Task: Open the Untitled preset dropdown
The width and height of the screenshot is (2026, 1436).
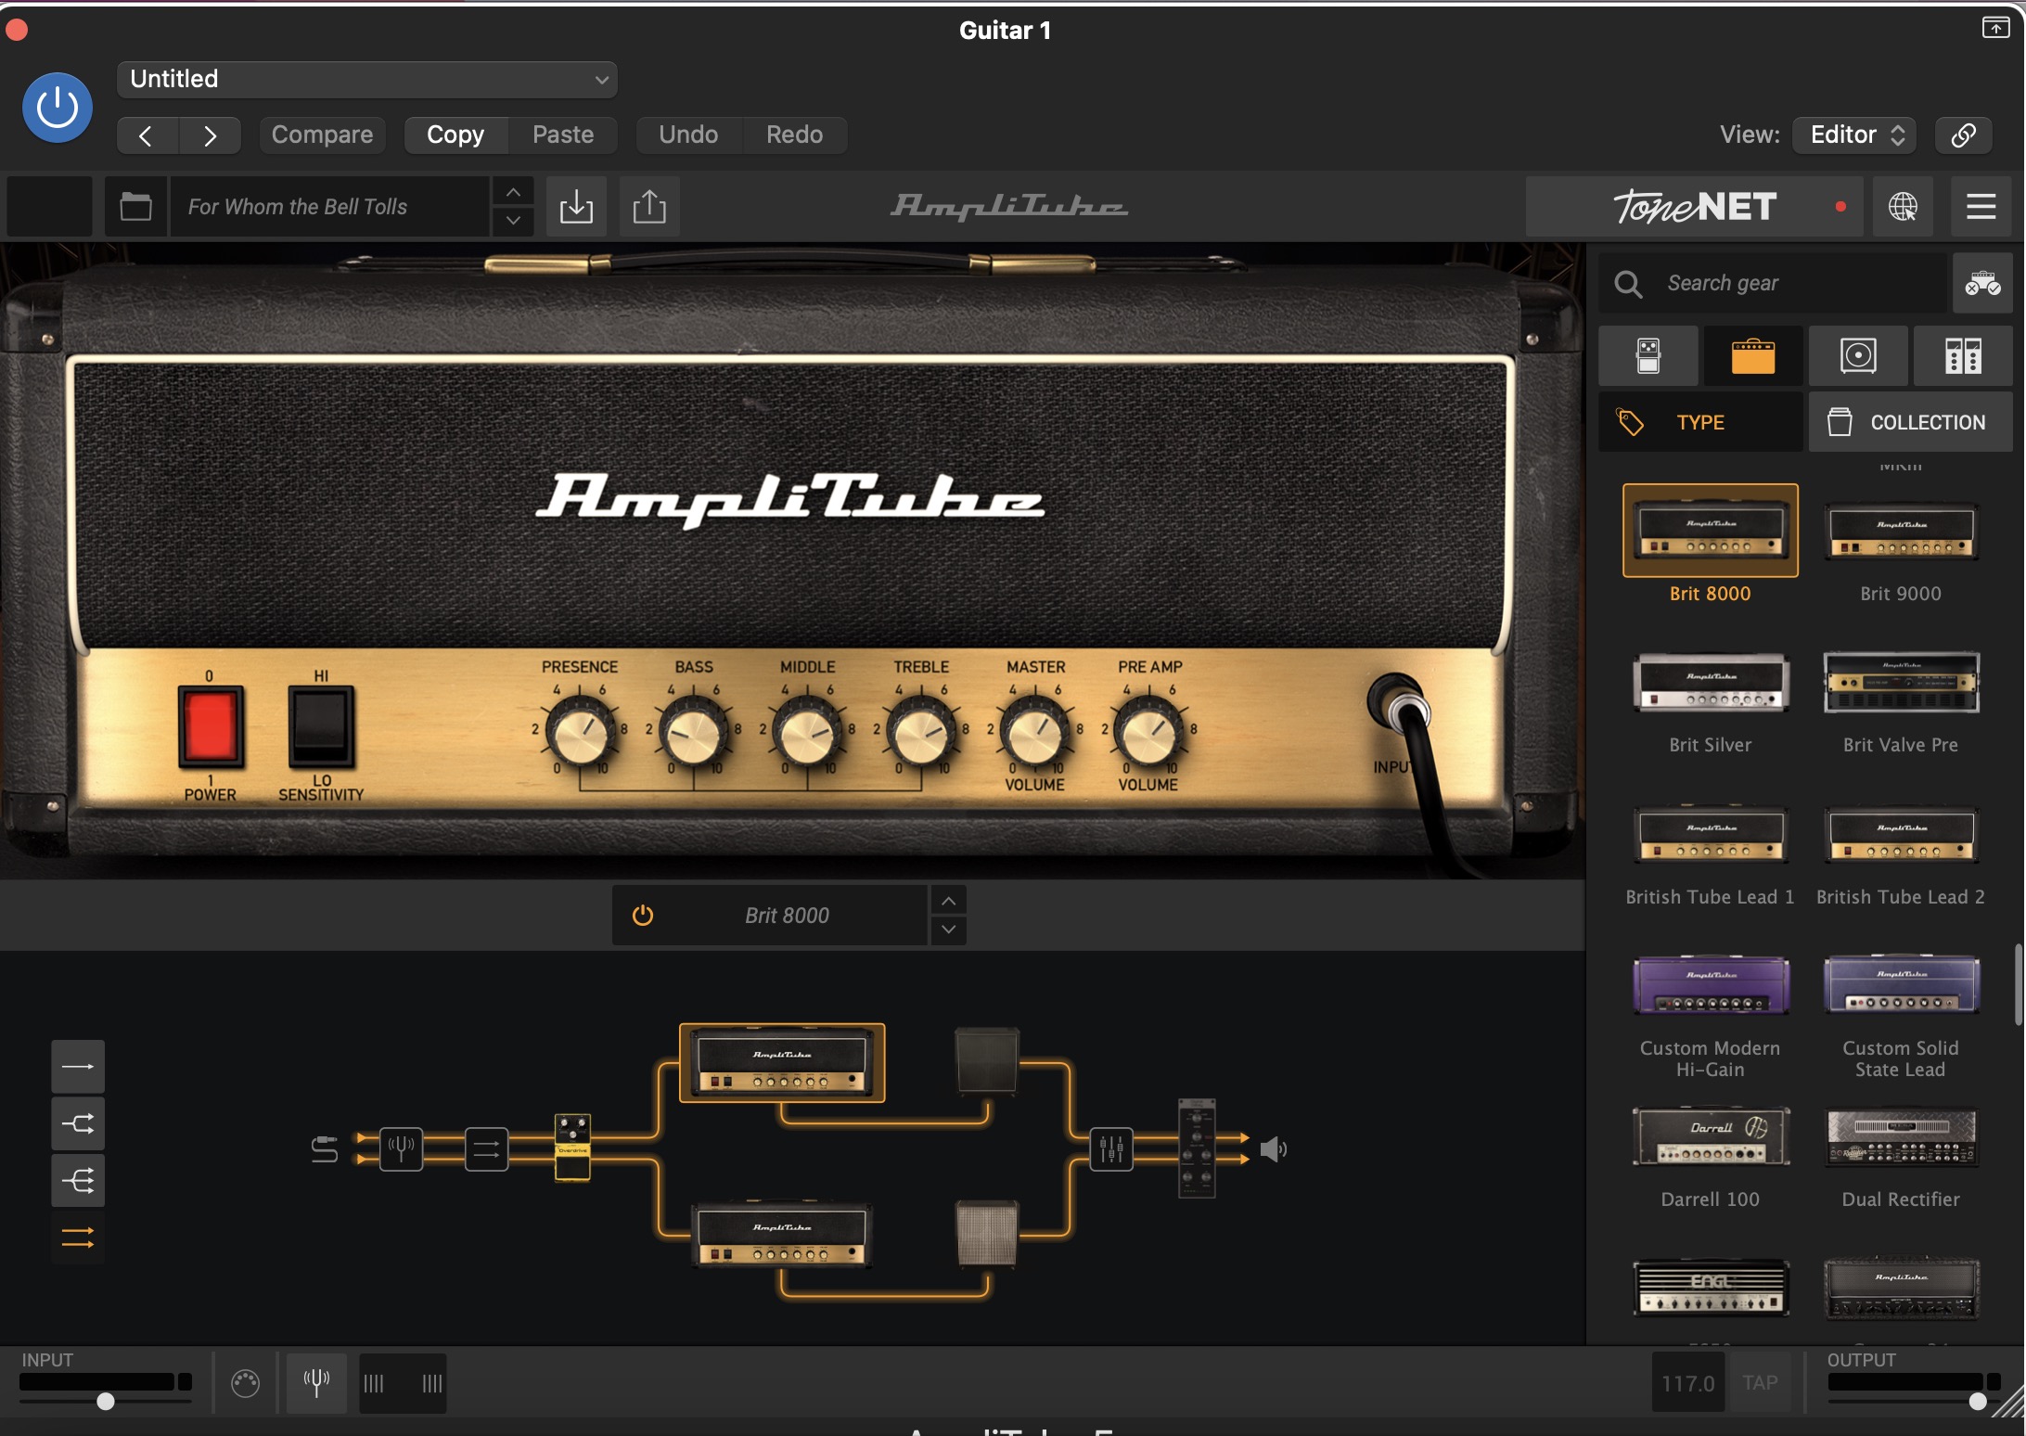Action: [367, 79]
